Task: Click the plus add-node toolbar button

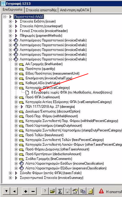Action: pos(26,191)
